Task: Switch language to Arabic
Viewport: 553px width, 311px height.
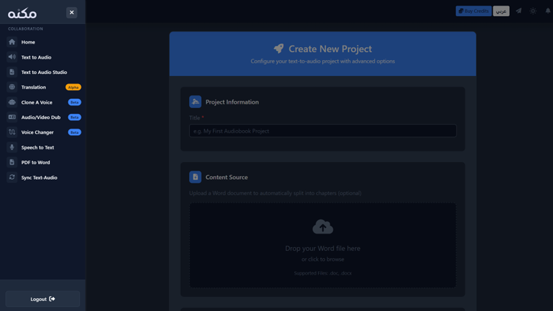Action: click(x=501, y=11)
